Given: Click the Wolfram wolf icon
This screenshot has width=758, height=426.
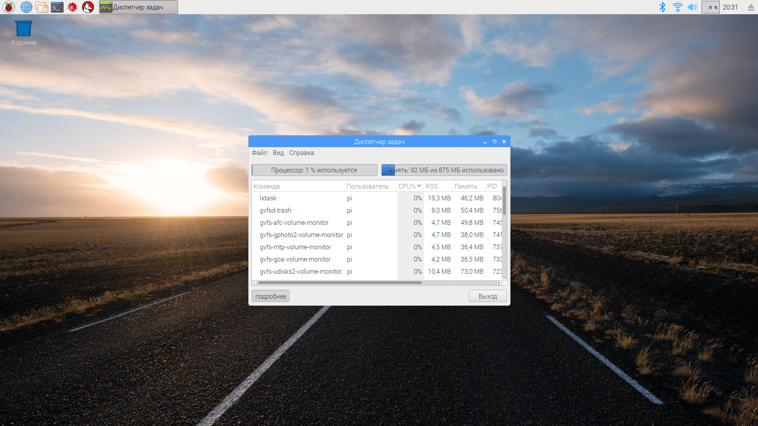Looking at the screenshot, I should (x=88, y=7).
